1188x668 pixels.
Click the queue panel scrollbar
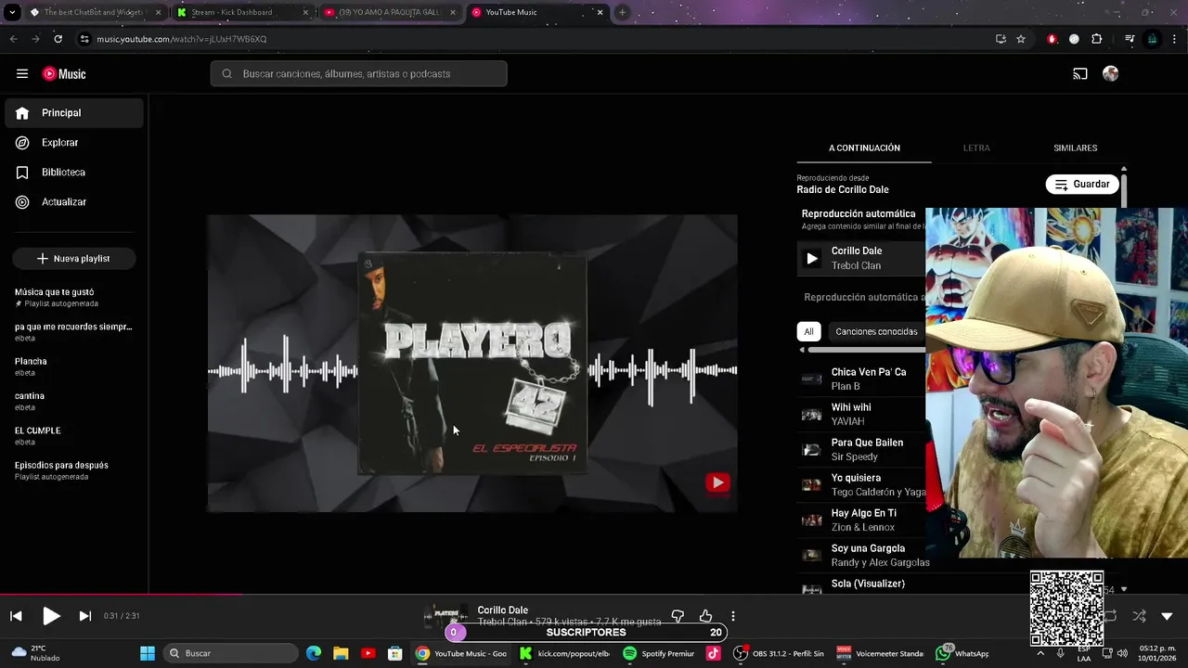[1124, 189]
